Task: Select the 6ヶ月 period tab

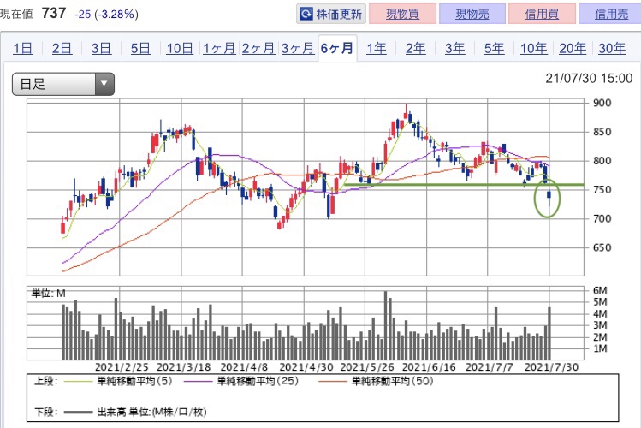Action: 337,48
